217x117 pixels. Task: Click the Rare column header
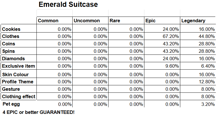115,21
